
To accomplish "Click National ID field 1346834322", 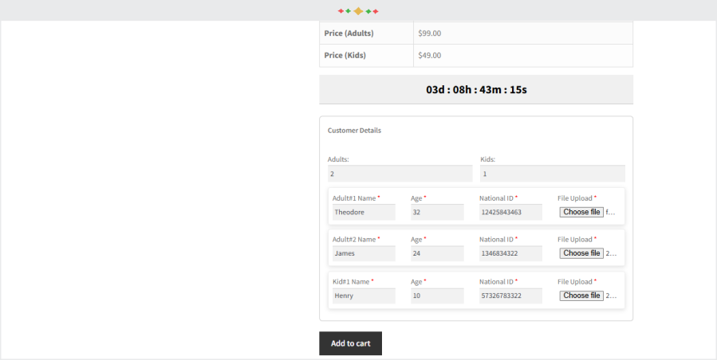I will pos(510,253).
